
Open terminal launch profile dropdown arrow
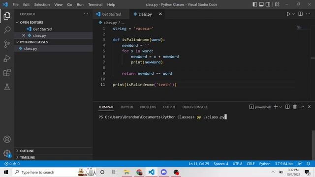pyautogui.click(x=281, y=107)
